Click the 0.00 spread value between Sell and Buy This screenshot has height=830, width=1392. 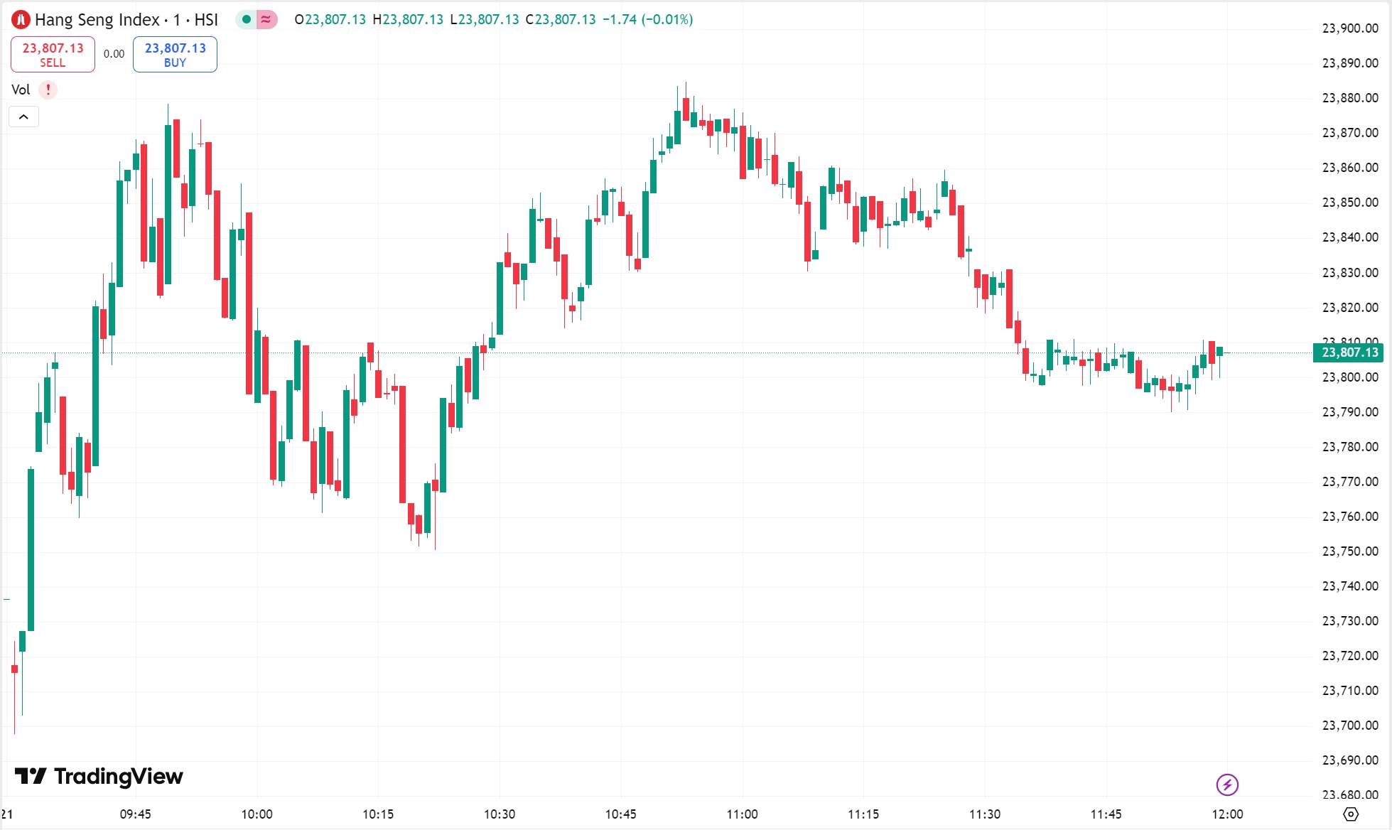pyautogui.click(x=113, y=53)
